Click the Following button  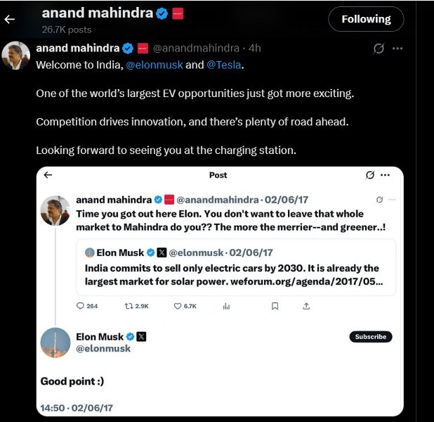(x=366, y=19)
